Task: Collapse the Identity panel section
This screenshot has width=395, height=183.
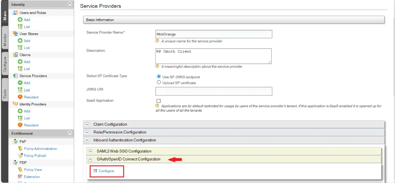Action: pos(70,4)
